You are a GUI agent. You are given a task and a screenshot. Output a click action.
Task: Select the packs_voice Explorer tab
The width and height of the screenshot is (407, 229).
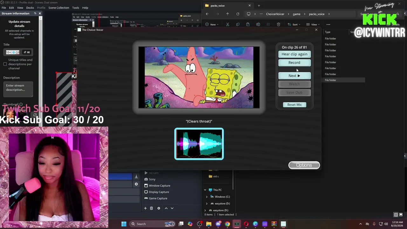click(x=228, y=5)
